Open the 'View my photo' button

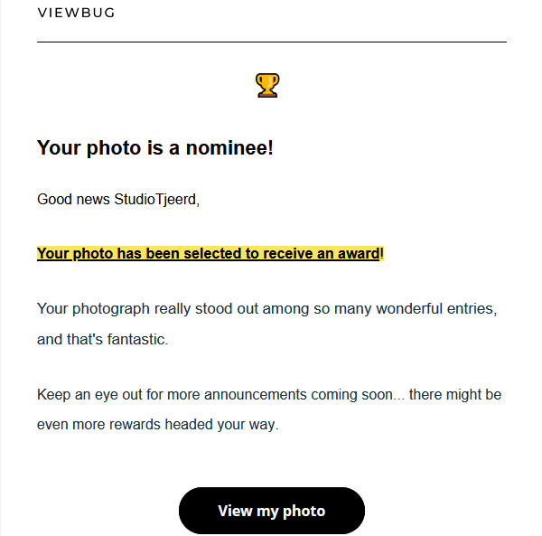pos(272,511)
